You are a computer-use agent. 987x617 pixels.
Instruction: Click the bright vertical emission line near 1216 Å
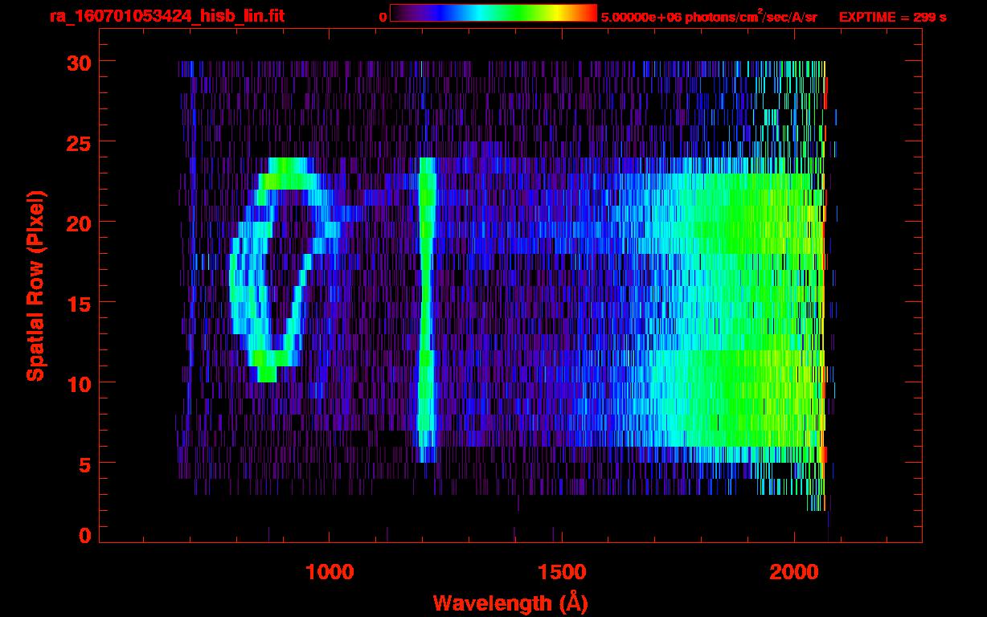(x=427, y=310)
